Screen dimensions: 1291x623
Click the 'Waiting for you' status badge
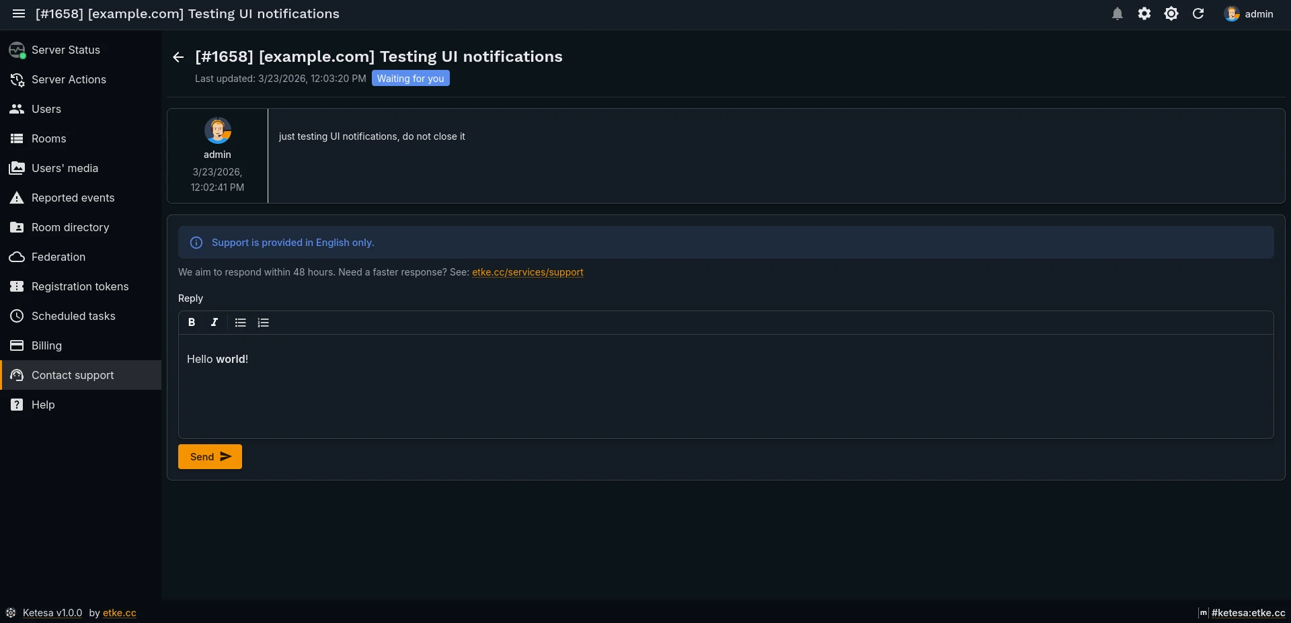point(411,79)
